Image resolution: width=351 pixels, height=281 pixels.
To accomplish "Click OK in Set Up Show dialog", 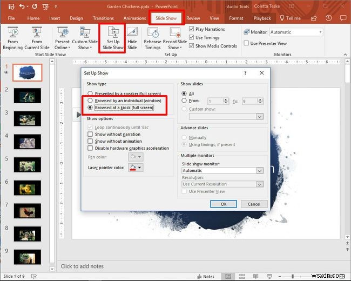I will coord(224,204).
